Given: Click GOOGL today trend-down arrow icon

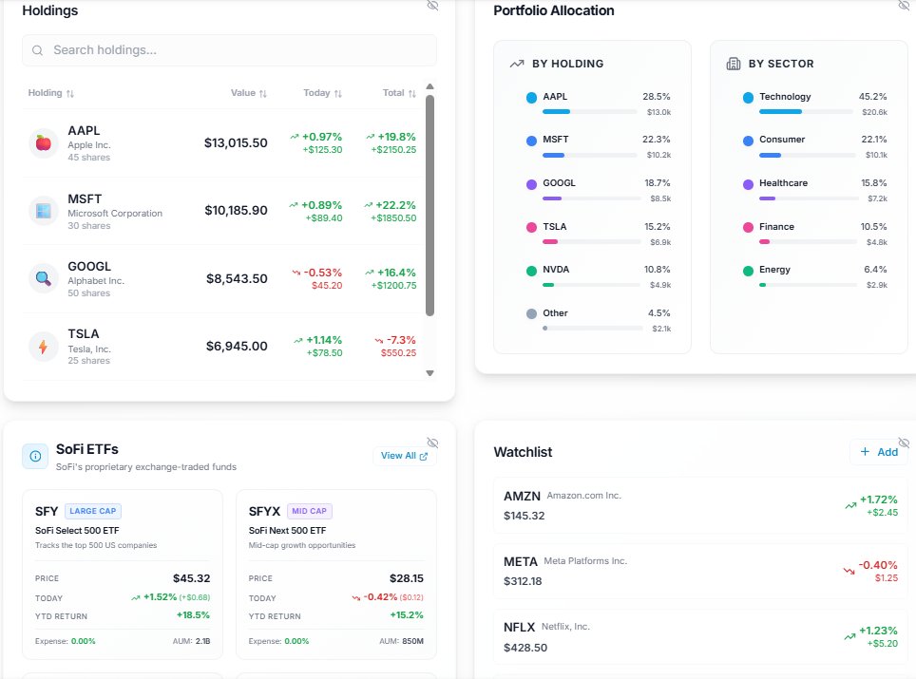Looking at the screenshot, I should point(296,273).
